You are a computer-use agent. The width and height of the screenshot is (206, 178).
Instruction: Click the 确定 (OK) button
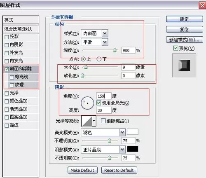185,19
